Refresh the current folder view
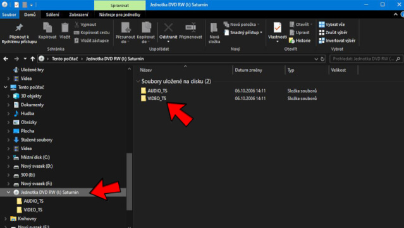This screenshot has height=228, width=404. [322, 59]
